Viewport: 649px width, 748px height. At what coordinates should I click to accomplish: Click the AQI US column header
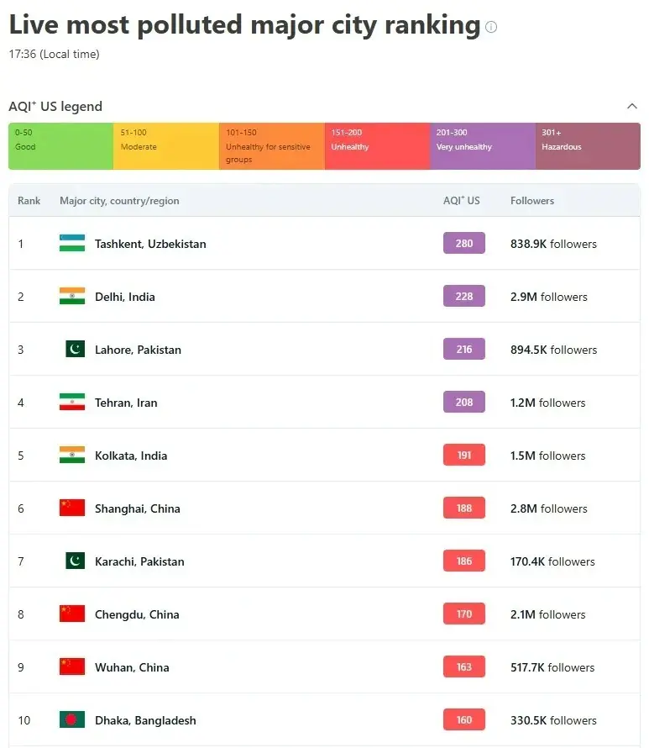tap(462, 201)
